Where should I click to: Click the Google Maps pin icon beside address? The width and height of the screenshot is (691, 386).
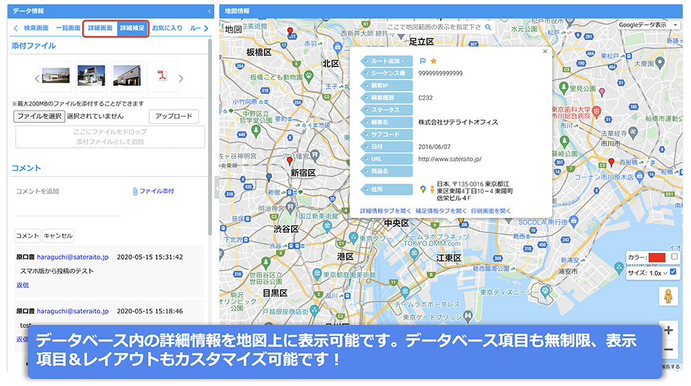pyautogui.click(x=423, y=189)
